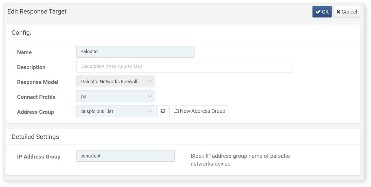Open the Response Model dropdown
The height and width of the screenshot is (187, 371).
[115, 81]
